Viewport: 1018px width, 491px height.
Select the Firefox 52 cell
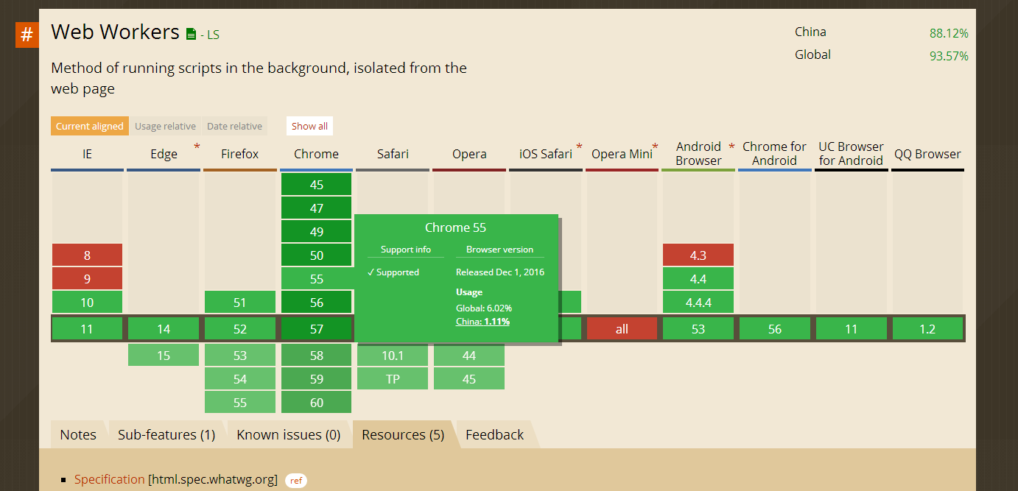240,329
